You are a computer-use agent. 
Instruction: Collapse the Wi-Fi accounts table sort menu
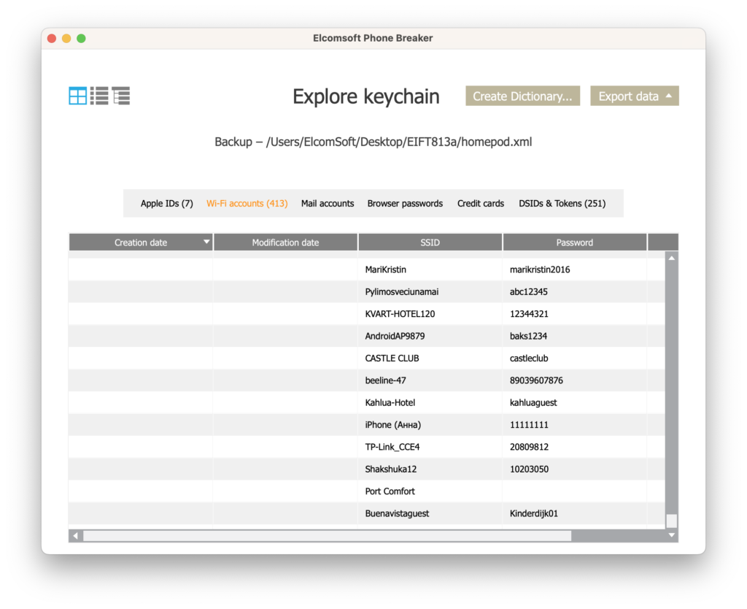click(206, 241)
